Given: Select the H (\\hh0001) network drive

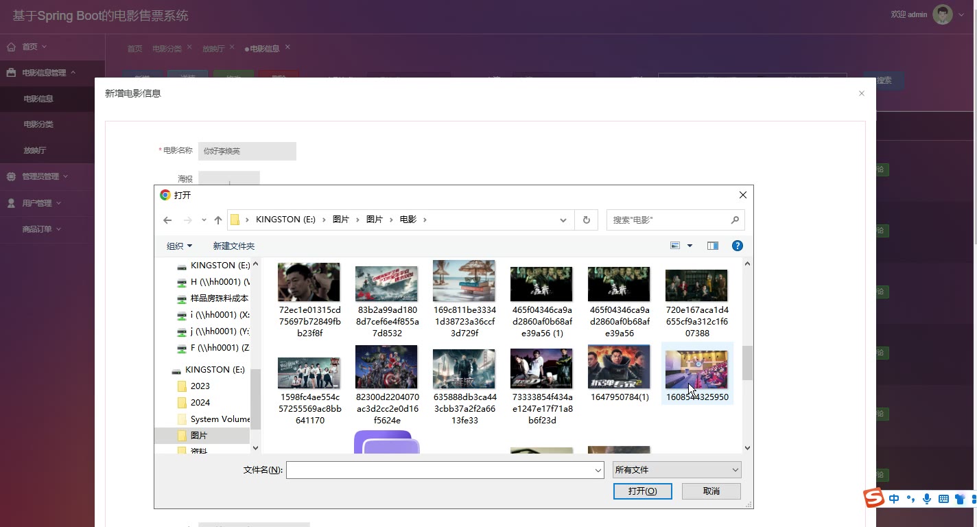Looking at the screenshot, I should click(213, 282).
